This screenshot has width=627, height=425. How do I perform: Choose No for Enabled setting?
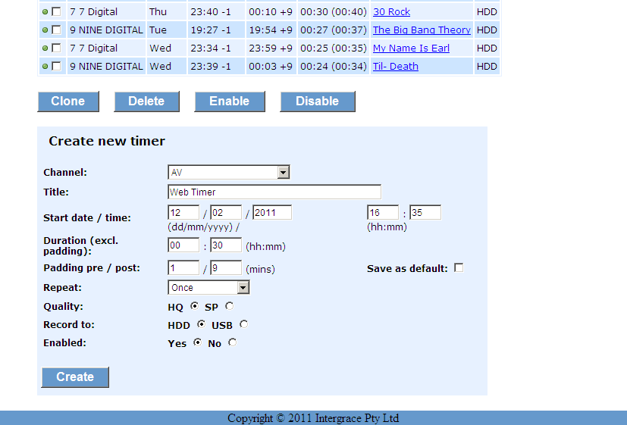click(x=232, y=342)
